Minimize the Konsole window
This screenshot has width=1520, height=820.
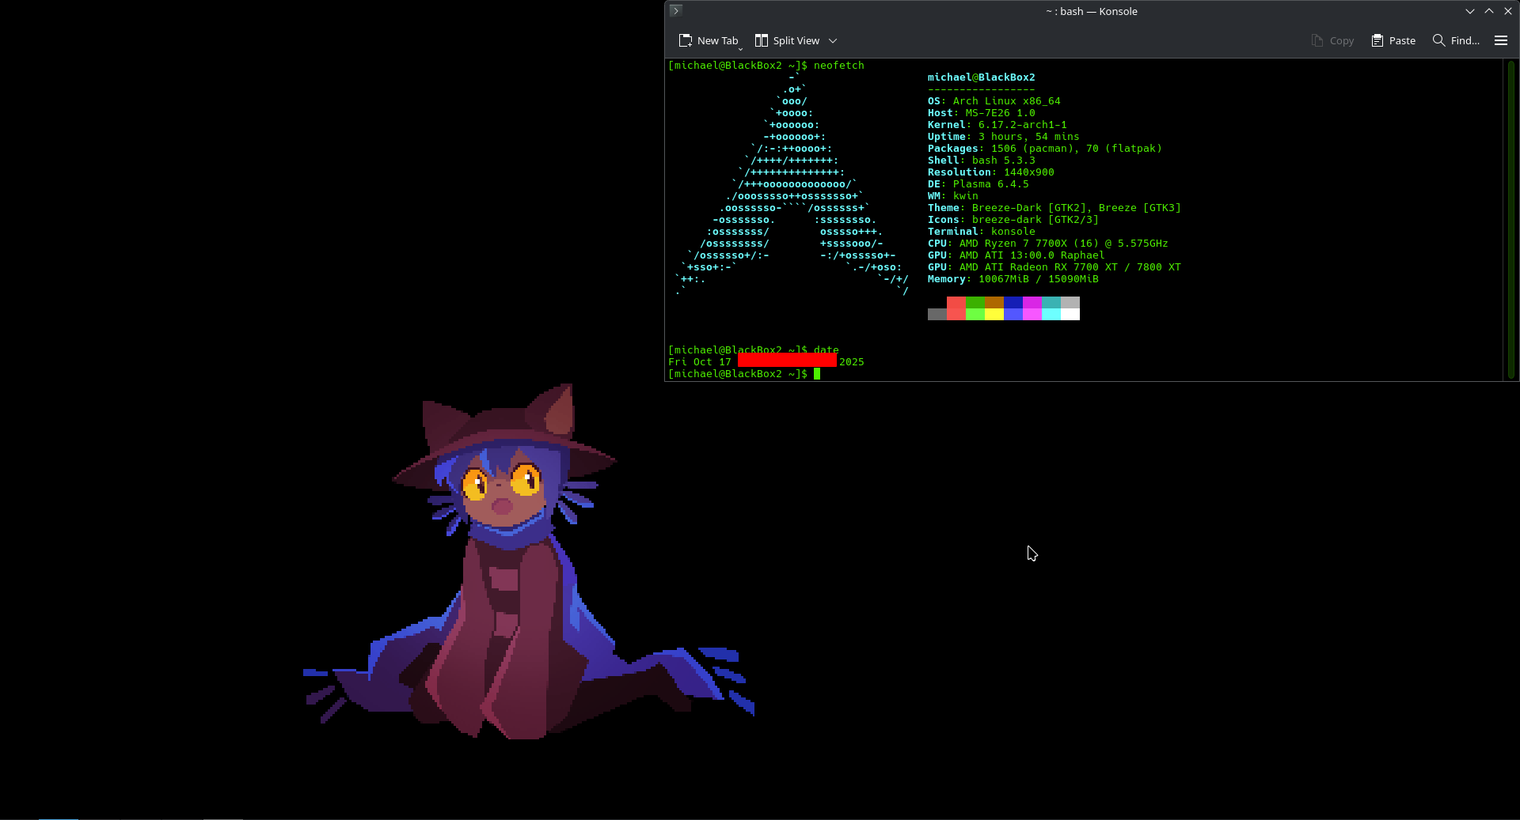coord(1470,11)
